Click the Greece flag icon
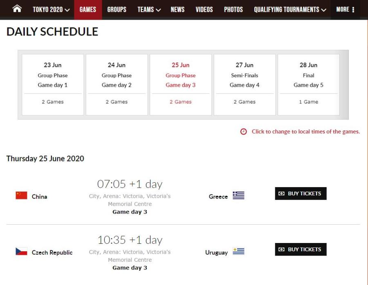The height and width of the screenshot is (285, 368). pos(238,196)
